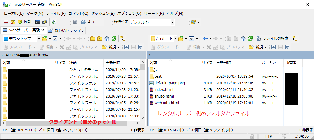Toggle the local directory tree icon
314x140 pixels.
pos(123,39)
